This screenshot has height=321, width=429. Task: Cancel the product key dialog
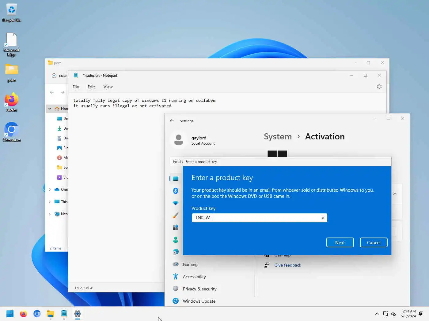(x=374, y=242)
